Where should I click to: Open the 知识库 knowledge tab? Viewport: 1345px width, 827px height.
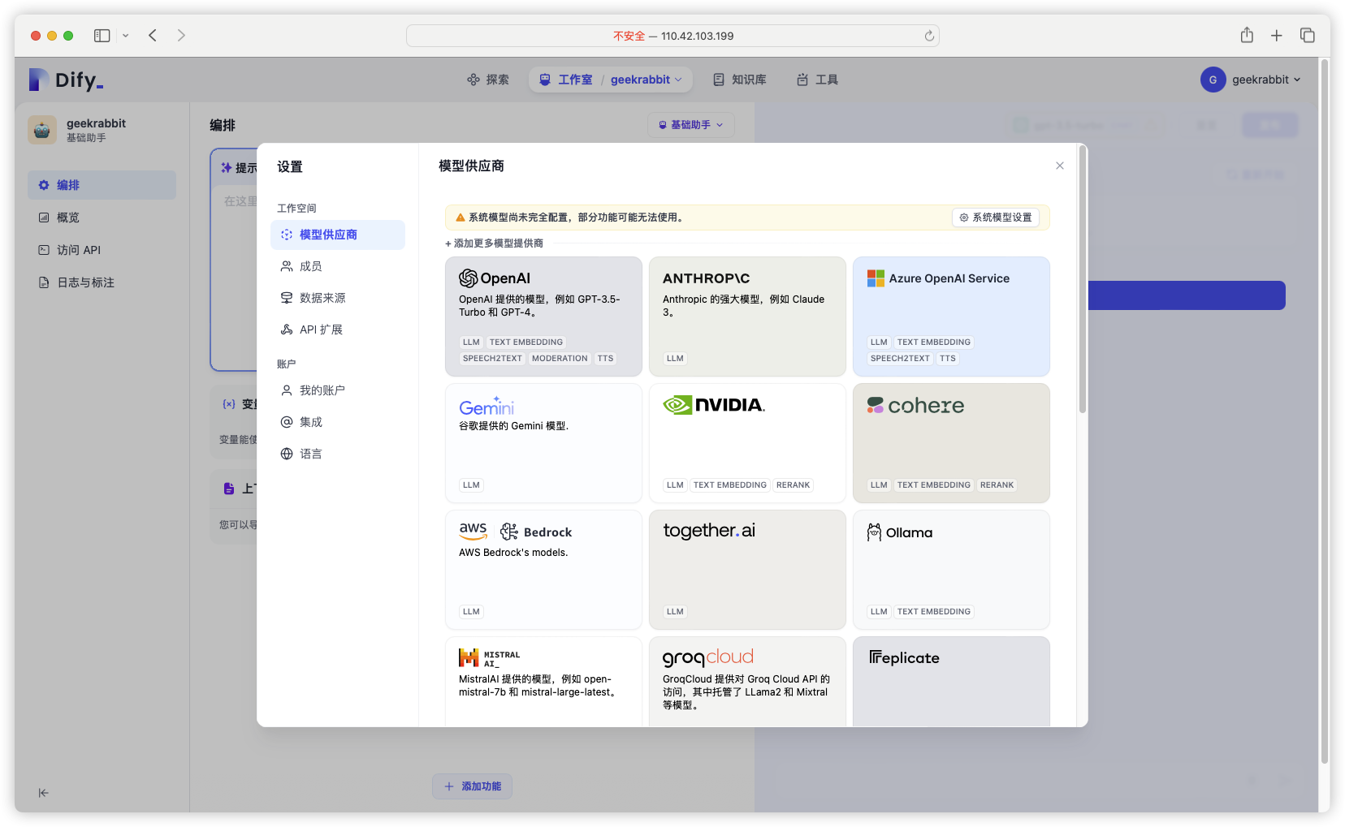point(740,80)
